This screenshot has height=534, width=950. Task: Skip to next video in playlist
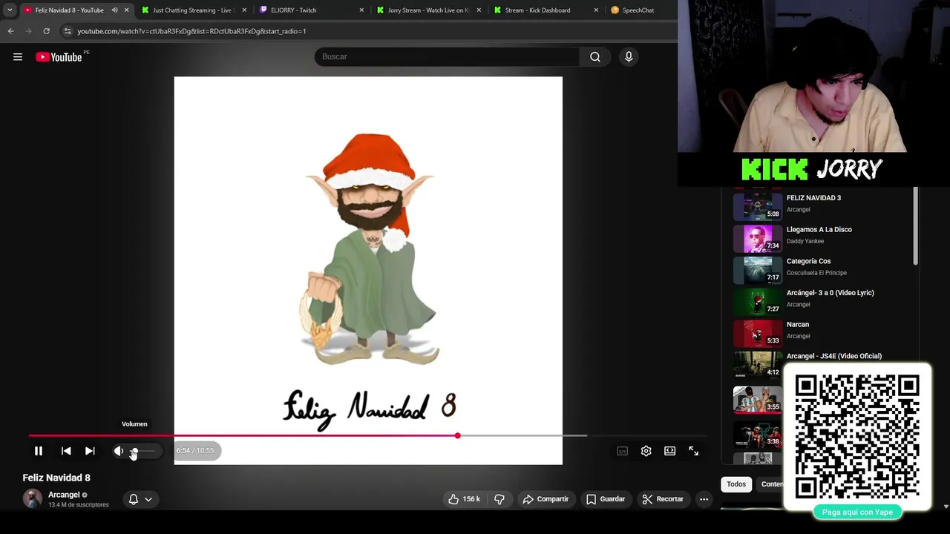pos(90,451)
